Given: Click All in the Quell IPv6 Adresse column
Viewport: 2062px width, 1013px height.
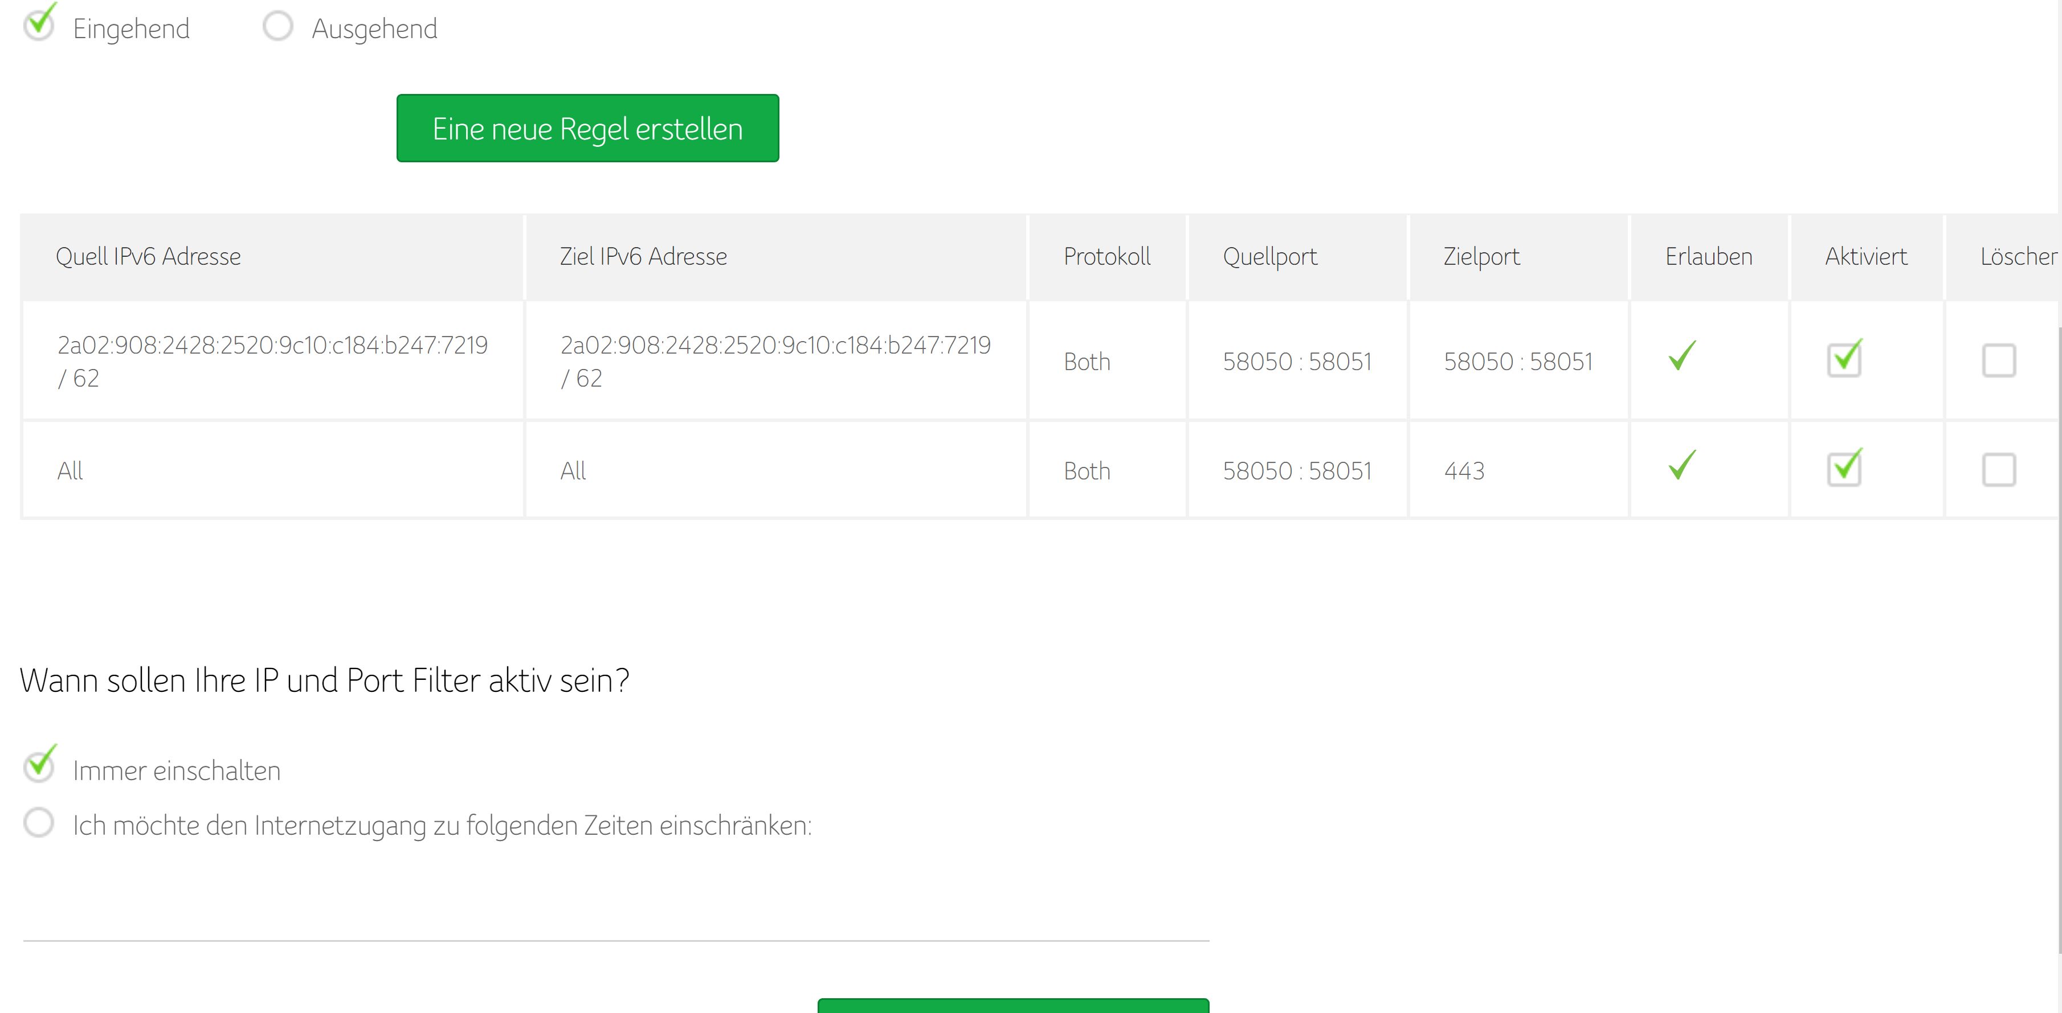Looking at the screenshot, I should (71, 470).
